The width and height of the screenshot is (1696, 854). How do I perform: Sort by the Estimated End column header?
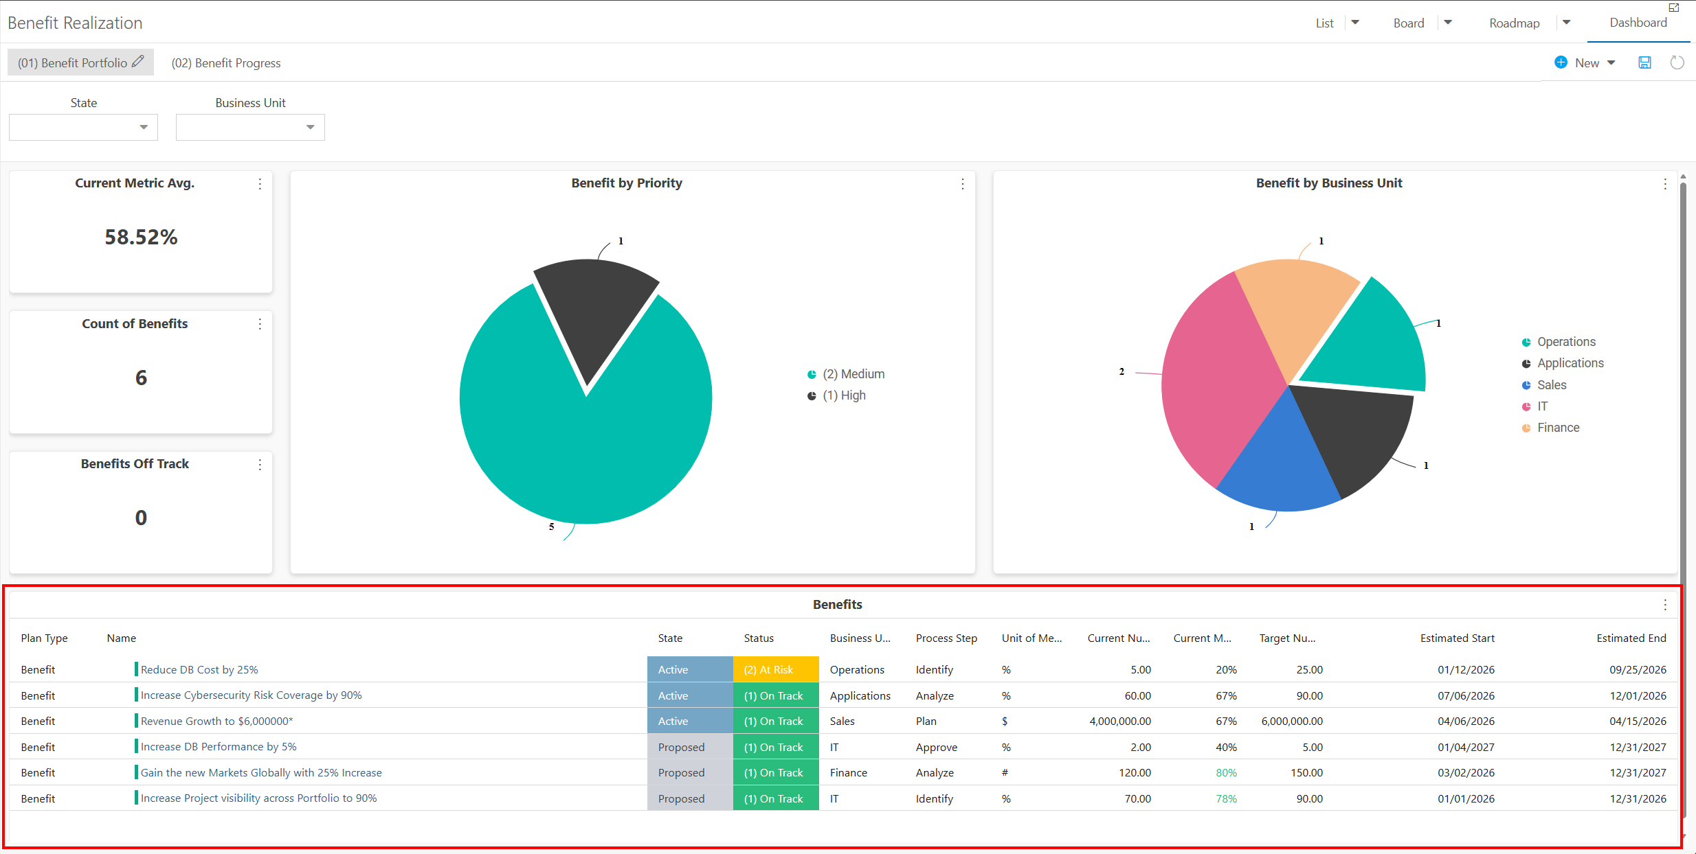click(x=1631, y=638)
